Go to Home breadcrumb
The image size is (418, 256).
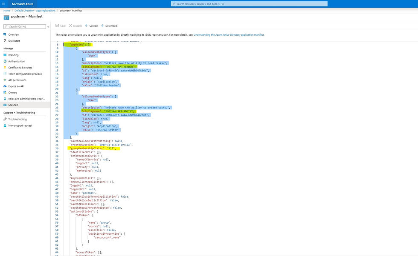[x=7, y=11]
